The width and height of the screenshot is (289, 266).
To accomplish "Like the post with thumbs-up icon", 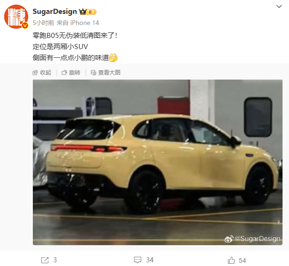I will pos(231,260).
